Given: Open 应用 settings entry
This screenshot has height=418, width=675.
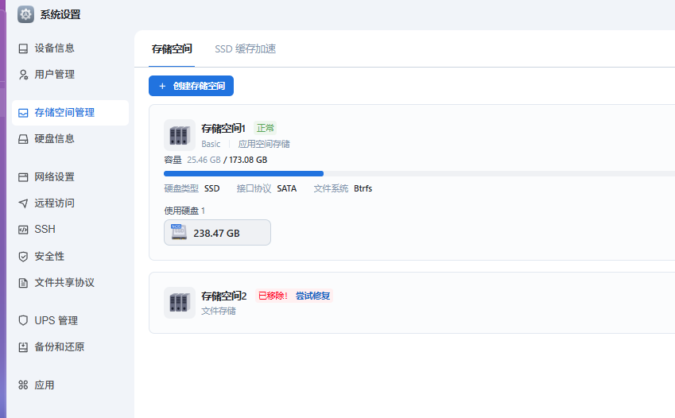Looking at the screenshot, I should 70,385.
